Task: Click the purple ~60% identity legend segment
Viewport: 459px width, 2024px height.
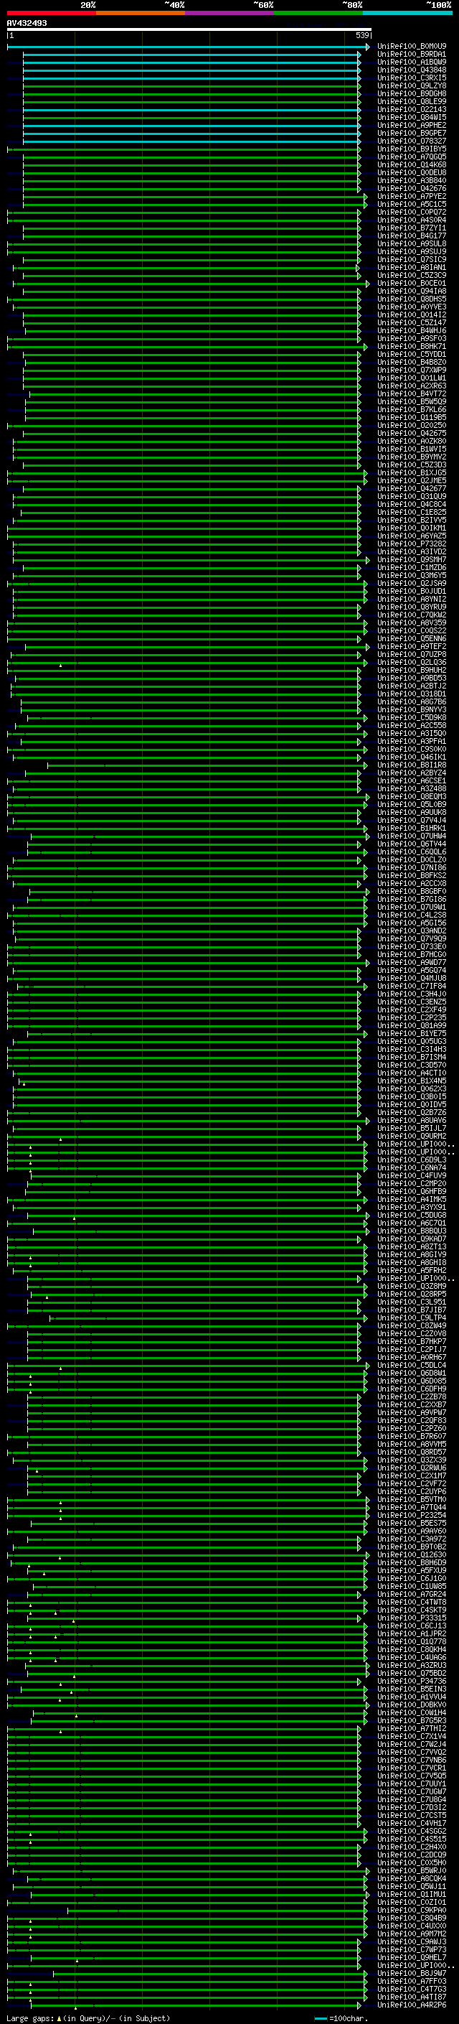Action: [230, 13]
